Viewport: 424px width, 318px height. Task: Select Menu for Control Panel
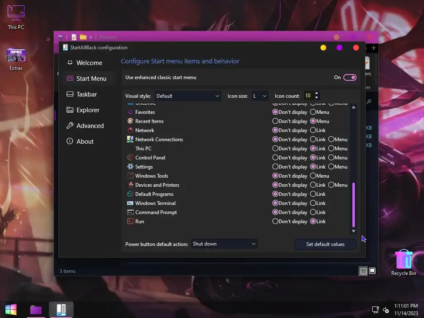click(331, 158)
